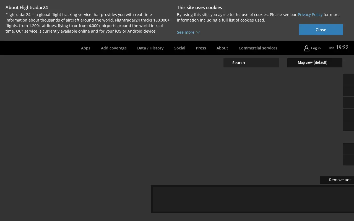The image size is (354, 221).
Task: Close the cookie notice banner
Action: click(x=321, y=30)
